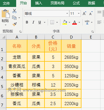Switch to the 数据 tab

point(92,3)
